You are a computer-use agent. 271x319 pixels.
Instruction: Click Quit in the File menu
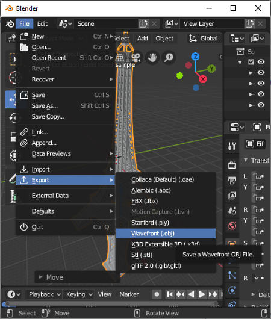tap(65, 227)
